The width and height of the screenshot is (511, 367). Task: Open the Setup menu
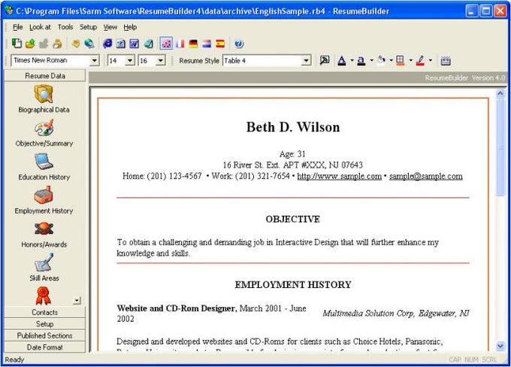[89, 27]
